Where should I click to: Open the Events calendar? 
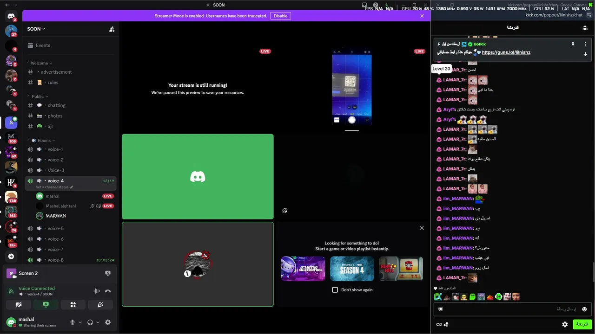pyautogui.click(x=71, y=45)
